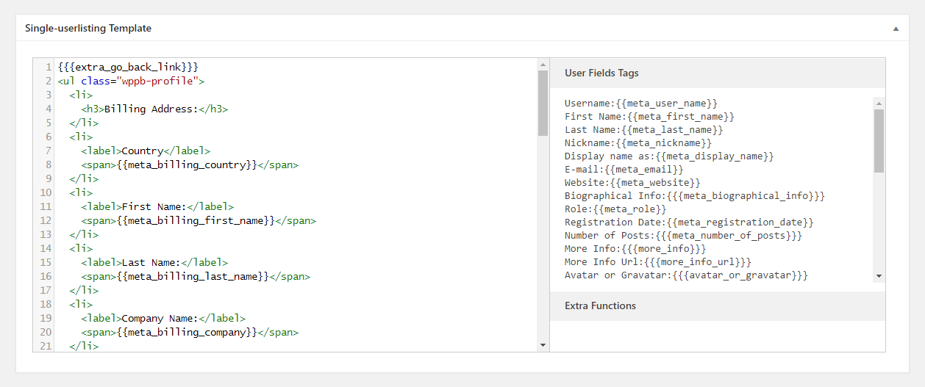The image size is (925, 387).
Task: Click line 4 Billing Address heading code
Action: point(154,109)
